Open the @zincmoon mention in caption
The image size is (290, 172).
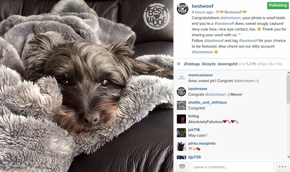point(231,18)
